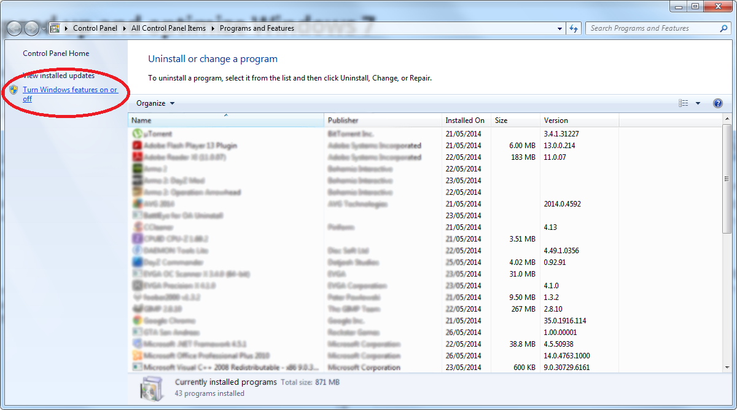Select the version cell 2014.0.4592

click(x=562, y=204)
